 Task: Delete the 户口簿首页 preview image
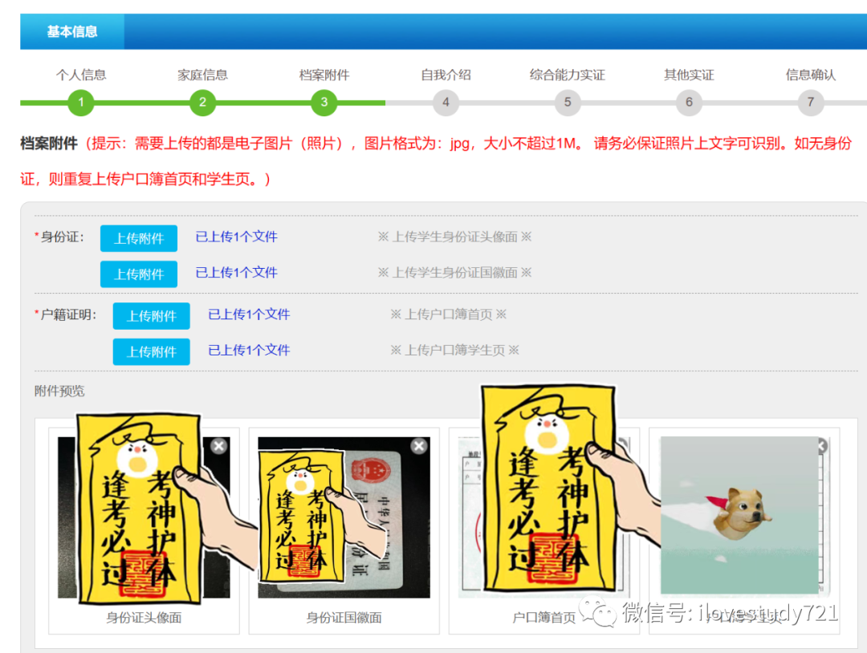click(x=618, y=445)
